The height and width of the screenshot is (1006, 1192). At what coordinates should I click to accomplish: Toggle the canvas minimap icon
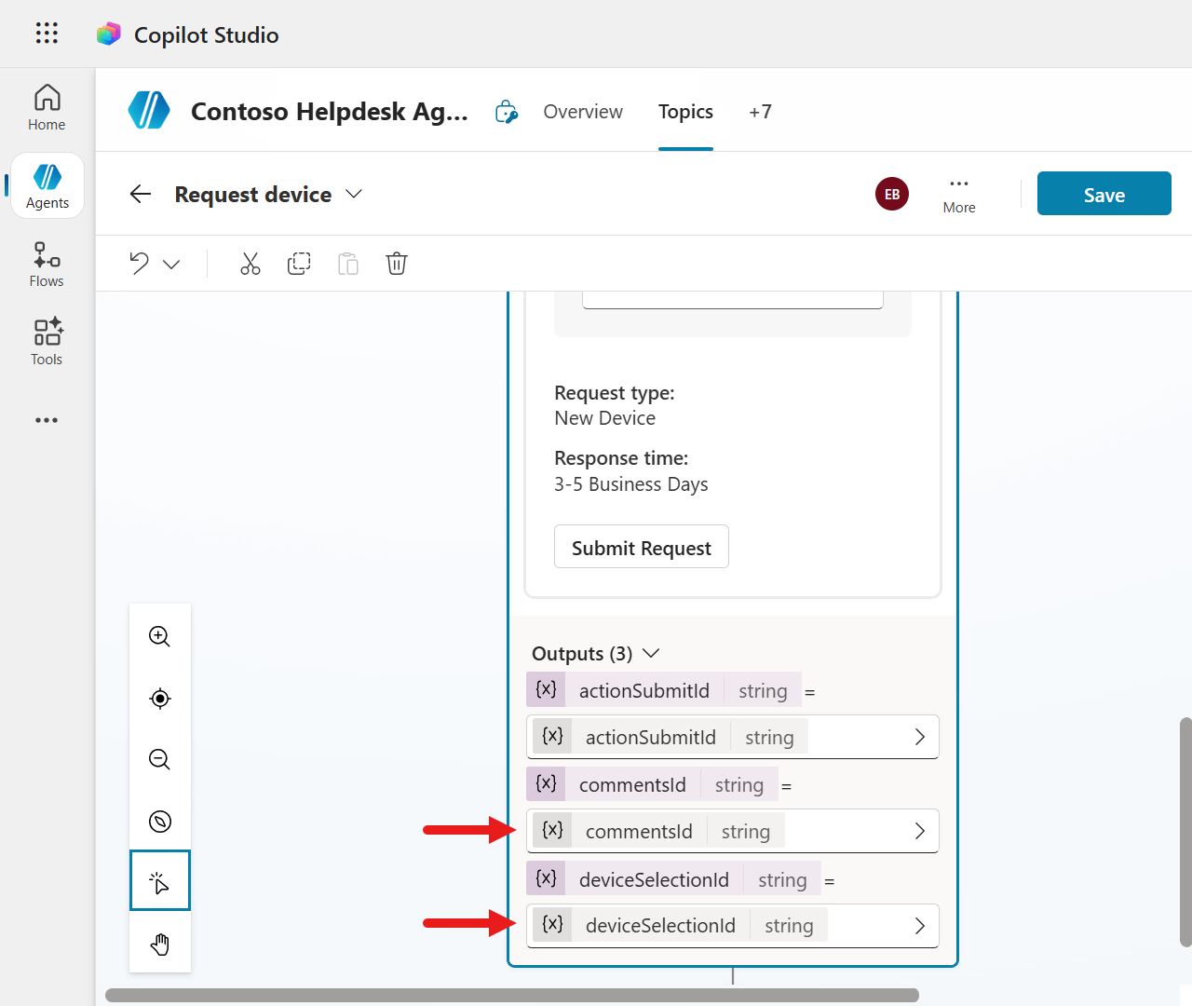pyautogui.click(x=160, y=822)
